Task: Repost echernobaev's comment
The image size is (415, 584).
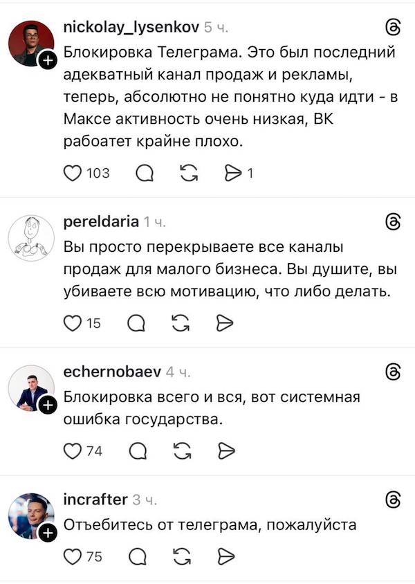Action: pos(183,450)
